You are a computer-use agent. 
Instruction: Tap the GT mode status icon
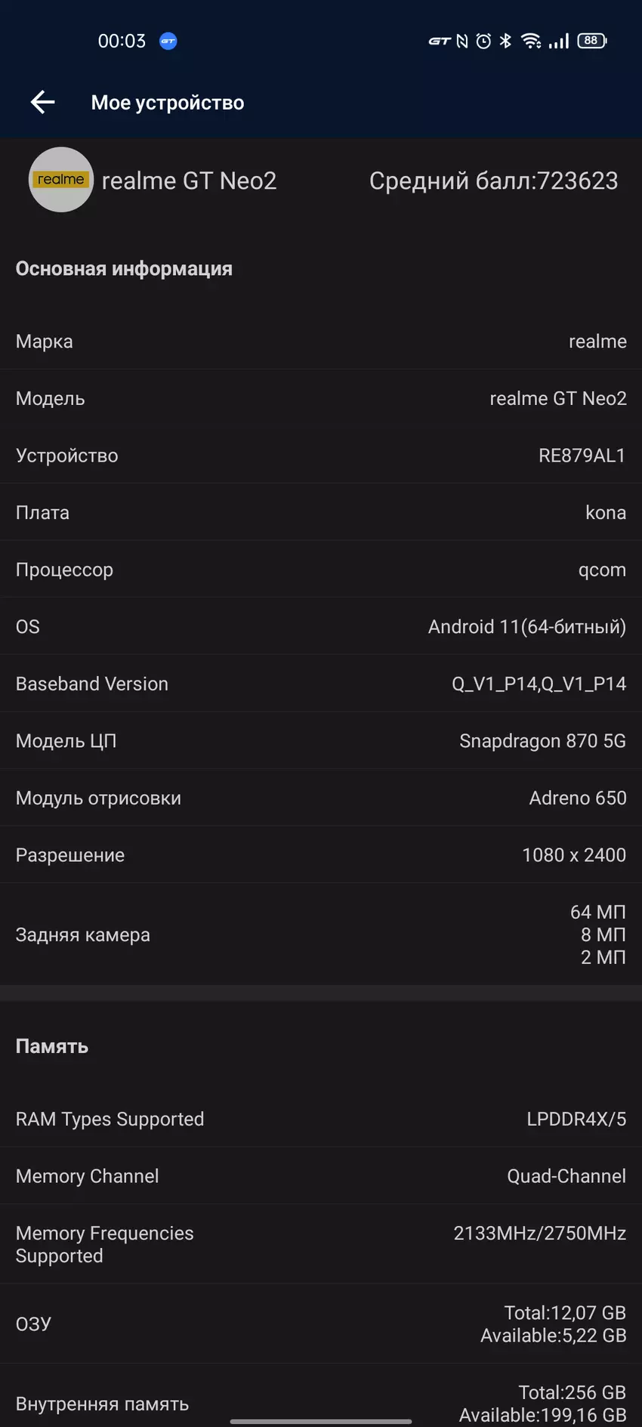pos(439,42)
